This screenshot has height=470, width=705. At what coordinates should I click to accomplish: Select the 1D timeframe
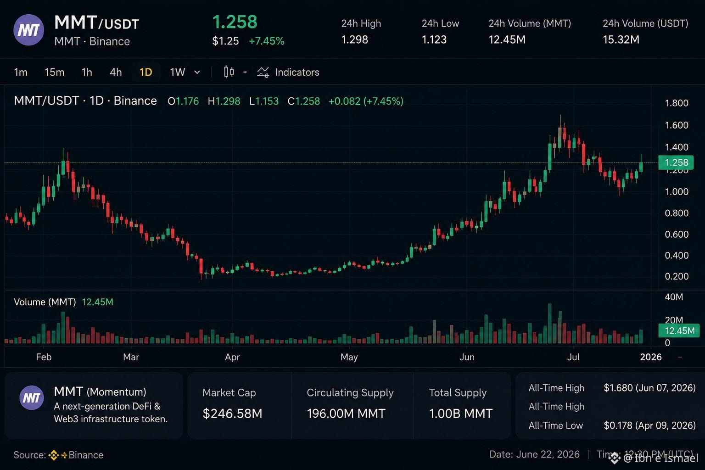pos(146,72)
